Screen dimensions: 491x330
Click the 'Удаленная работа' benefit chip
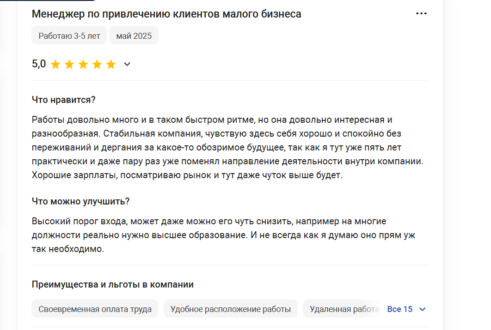click(x=342, y=309)
